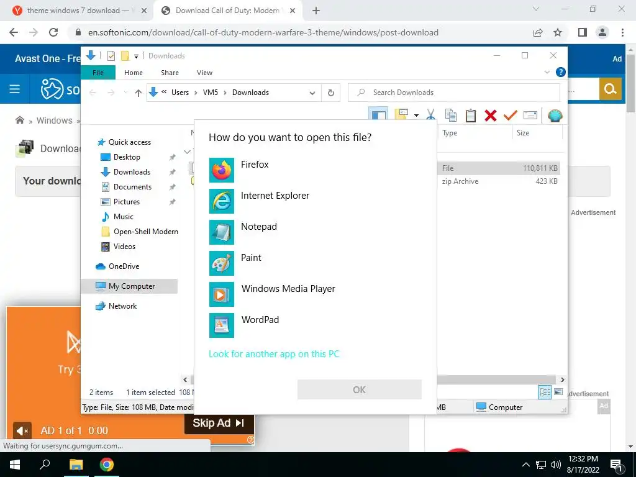This screenshot has width=636, height=477.
Task: Open Chrome three-dot menu
Action: pyautogui.click(x=622, y=32)
